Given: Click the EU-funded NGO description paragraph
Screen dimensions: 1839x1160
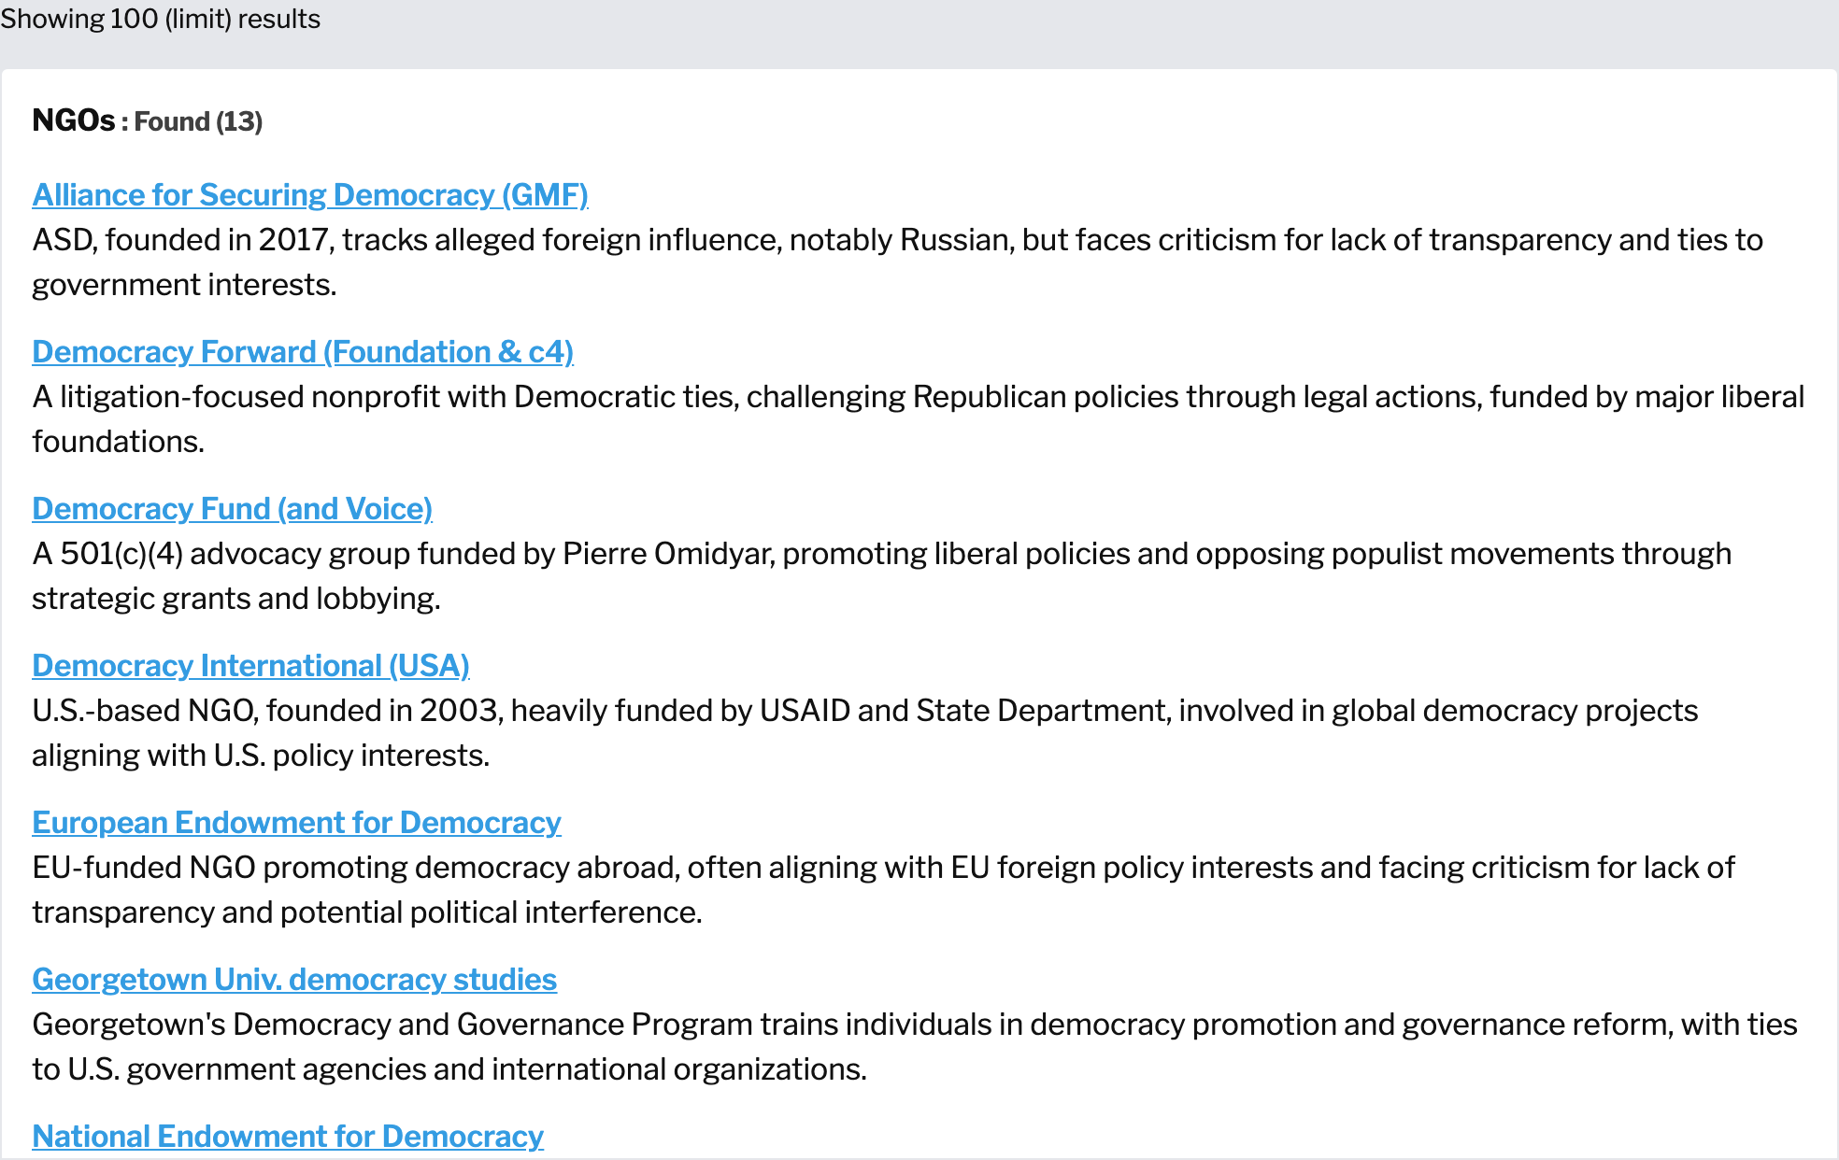Looking at the screenshot, I should (883, 890).
